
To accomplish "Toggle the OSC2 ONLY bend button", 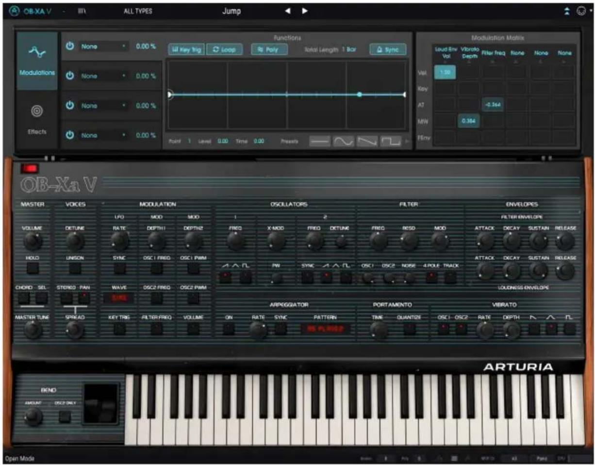I will 65,416.
